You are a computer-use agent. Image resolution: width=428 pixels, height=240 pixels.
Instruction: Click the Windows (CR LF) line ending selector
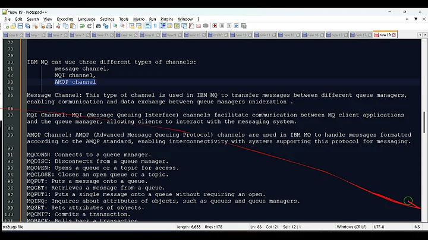coord(351,227)
